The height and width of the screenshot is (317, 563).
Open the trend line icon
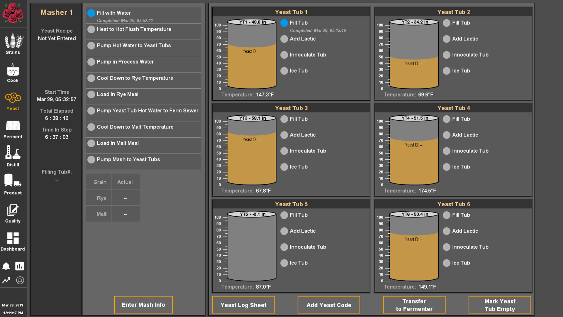coord(6,280)
